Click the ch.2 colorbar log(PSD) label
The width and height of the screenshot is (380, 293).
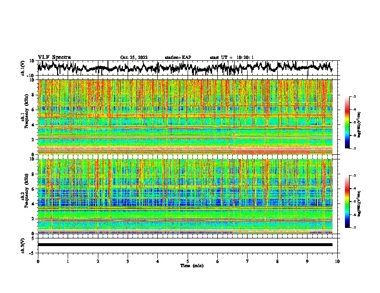[x=359, y=203]
